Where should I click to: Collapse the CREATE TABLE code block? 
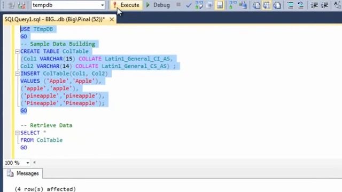[x=17, y=52]
